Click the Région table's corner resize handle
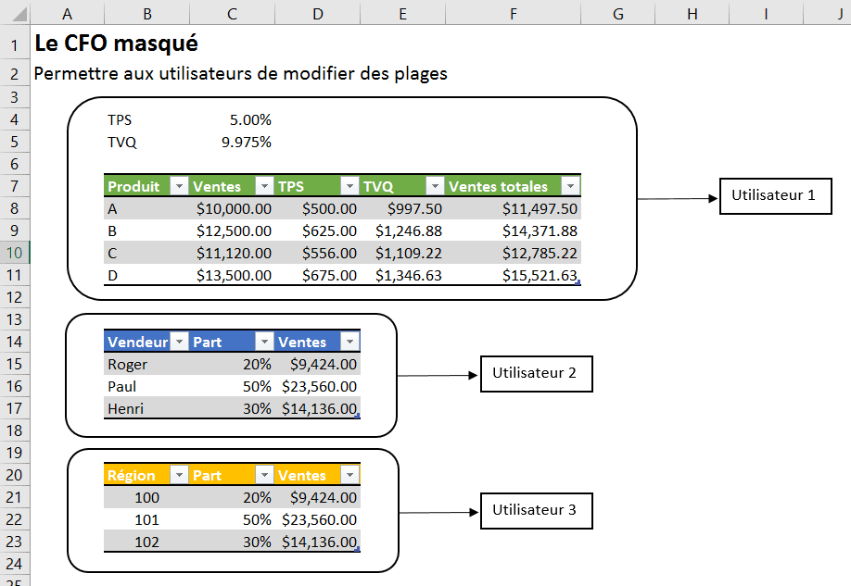Viewport: 851px width, 586px height. [358, 550]
